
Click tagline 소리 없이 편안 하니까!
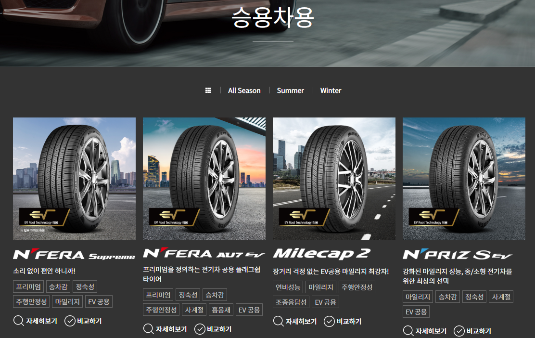coord(44,271)
